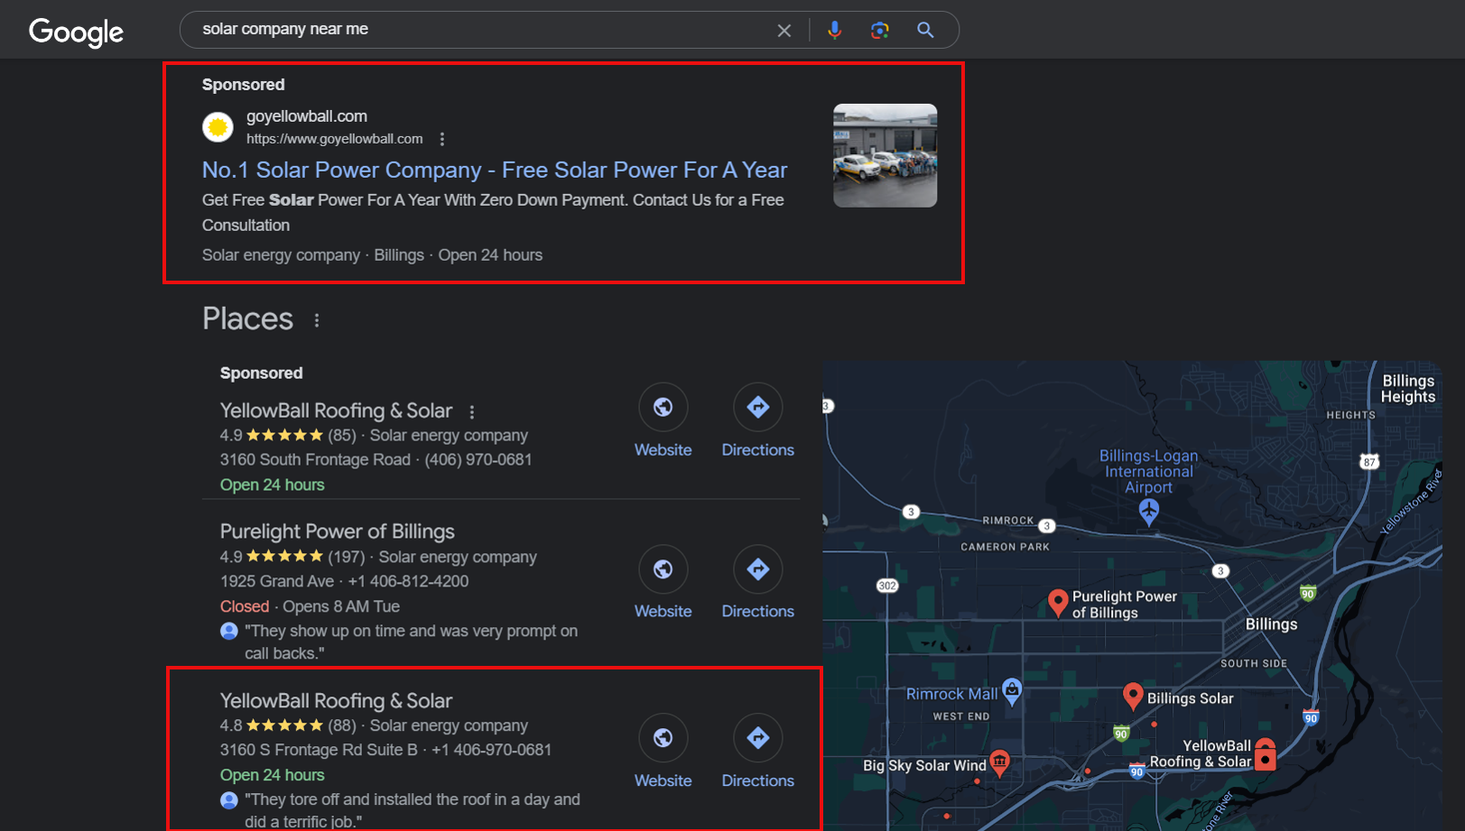Click Billings-Logan International Airport marker
This screenshot has height=831, width=1465.
(x=1148, y=512)
